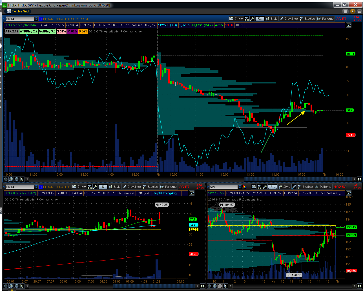363x291 pixels.
Task: Click the expand-axis arrows icon under SPY chart
Action: 359,286
